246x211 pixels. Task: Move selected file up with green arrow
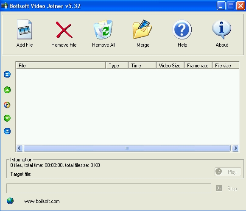pyautogui.click(x=7, y=90)
